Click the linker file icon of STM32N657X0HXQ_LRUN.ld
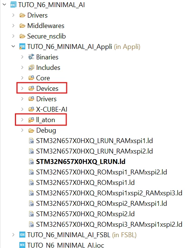The height and width of the screenshot is (248, 188). 31,162
